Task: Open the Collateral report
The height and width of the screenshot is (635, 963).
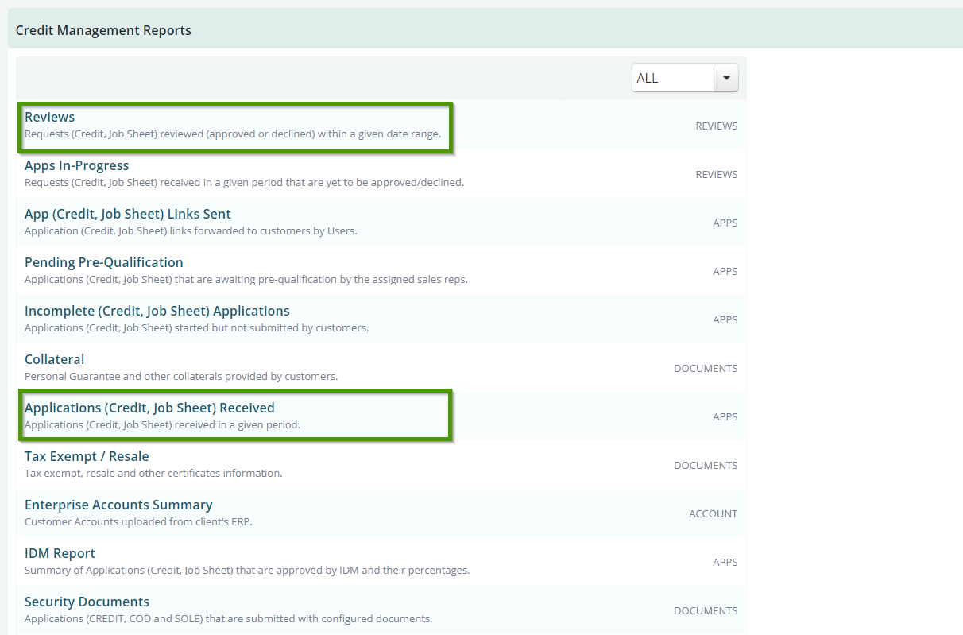Action: tap(54, 359)
